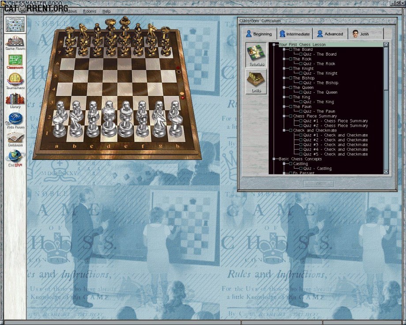Enter the Kids Room

coord(15,121)
